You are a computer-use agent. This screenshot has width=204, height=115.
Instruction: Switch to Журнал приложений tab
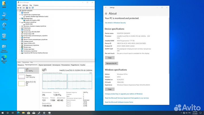point(45,65)
